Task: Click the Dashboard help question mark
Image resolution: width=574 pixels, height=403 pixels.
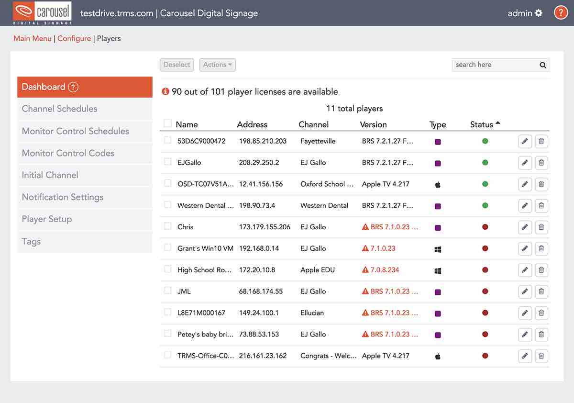Action: pyautogui.click(x=73, y=87)
